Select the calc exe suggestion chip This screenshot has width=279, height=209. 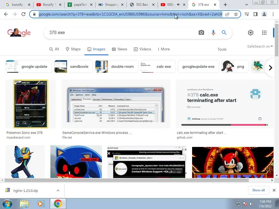click(x=158, y=66)
